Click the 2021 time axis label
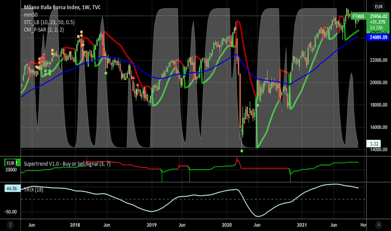 pos(302,225)
